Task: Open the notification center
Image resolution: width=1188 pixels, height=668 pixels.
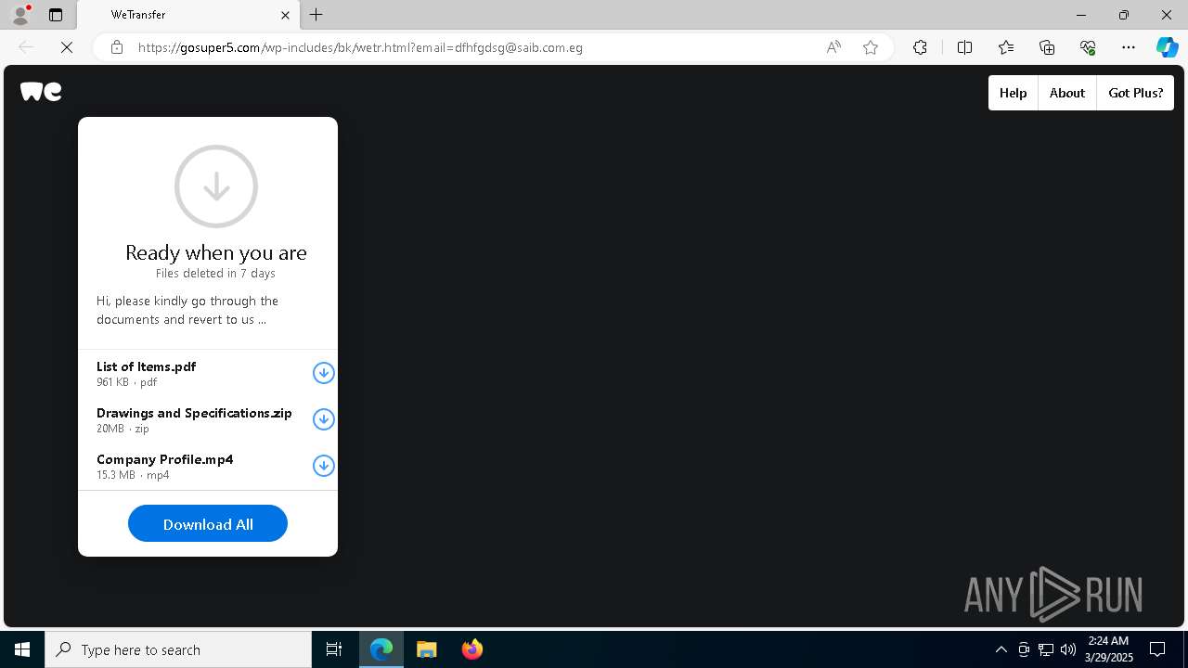Action: click(1157, 649)
